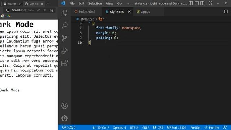Toggle the bottom panel layout icon
This screenshot has height=130, width=231.
tap(196, 3)
